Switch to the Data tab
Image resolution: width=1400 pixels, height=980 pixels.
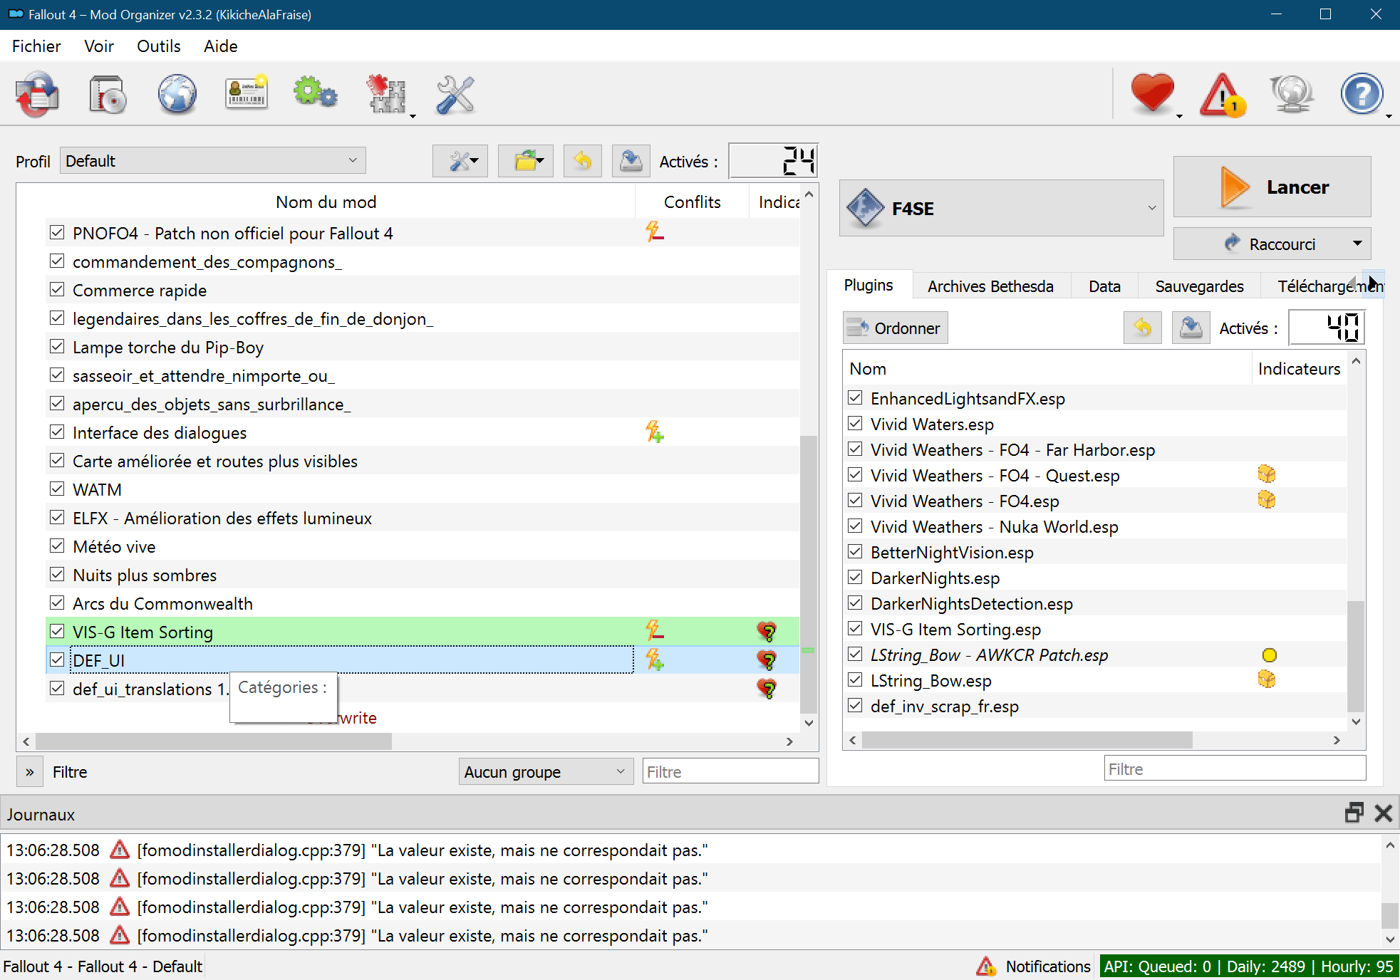coord(1104,286)
